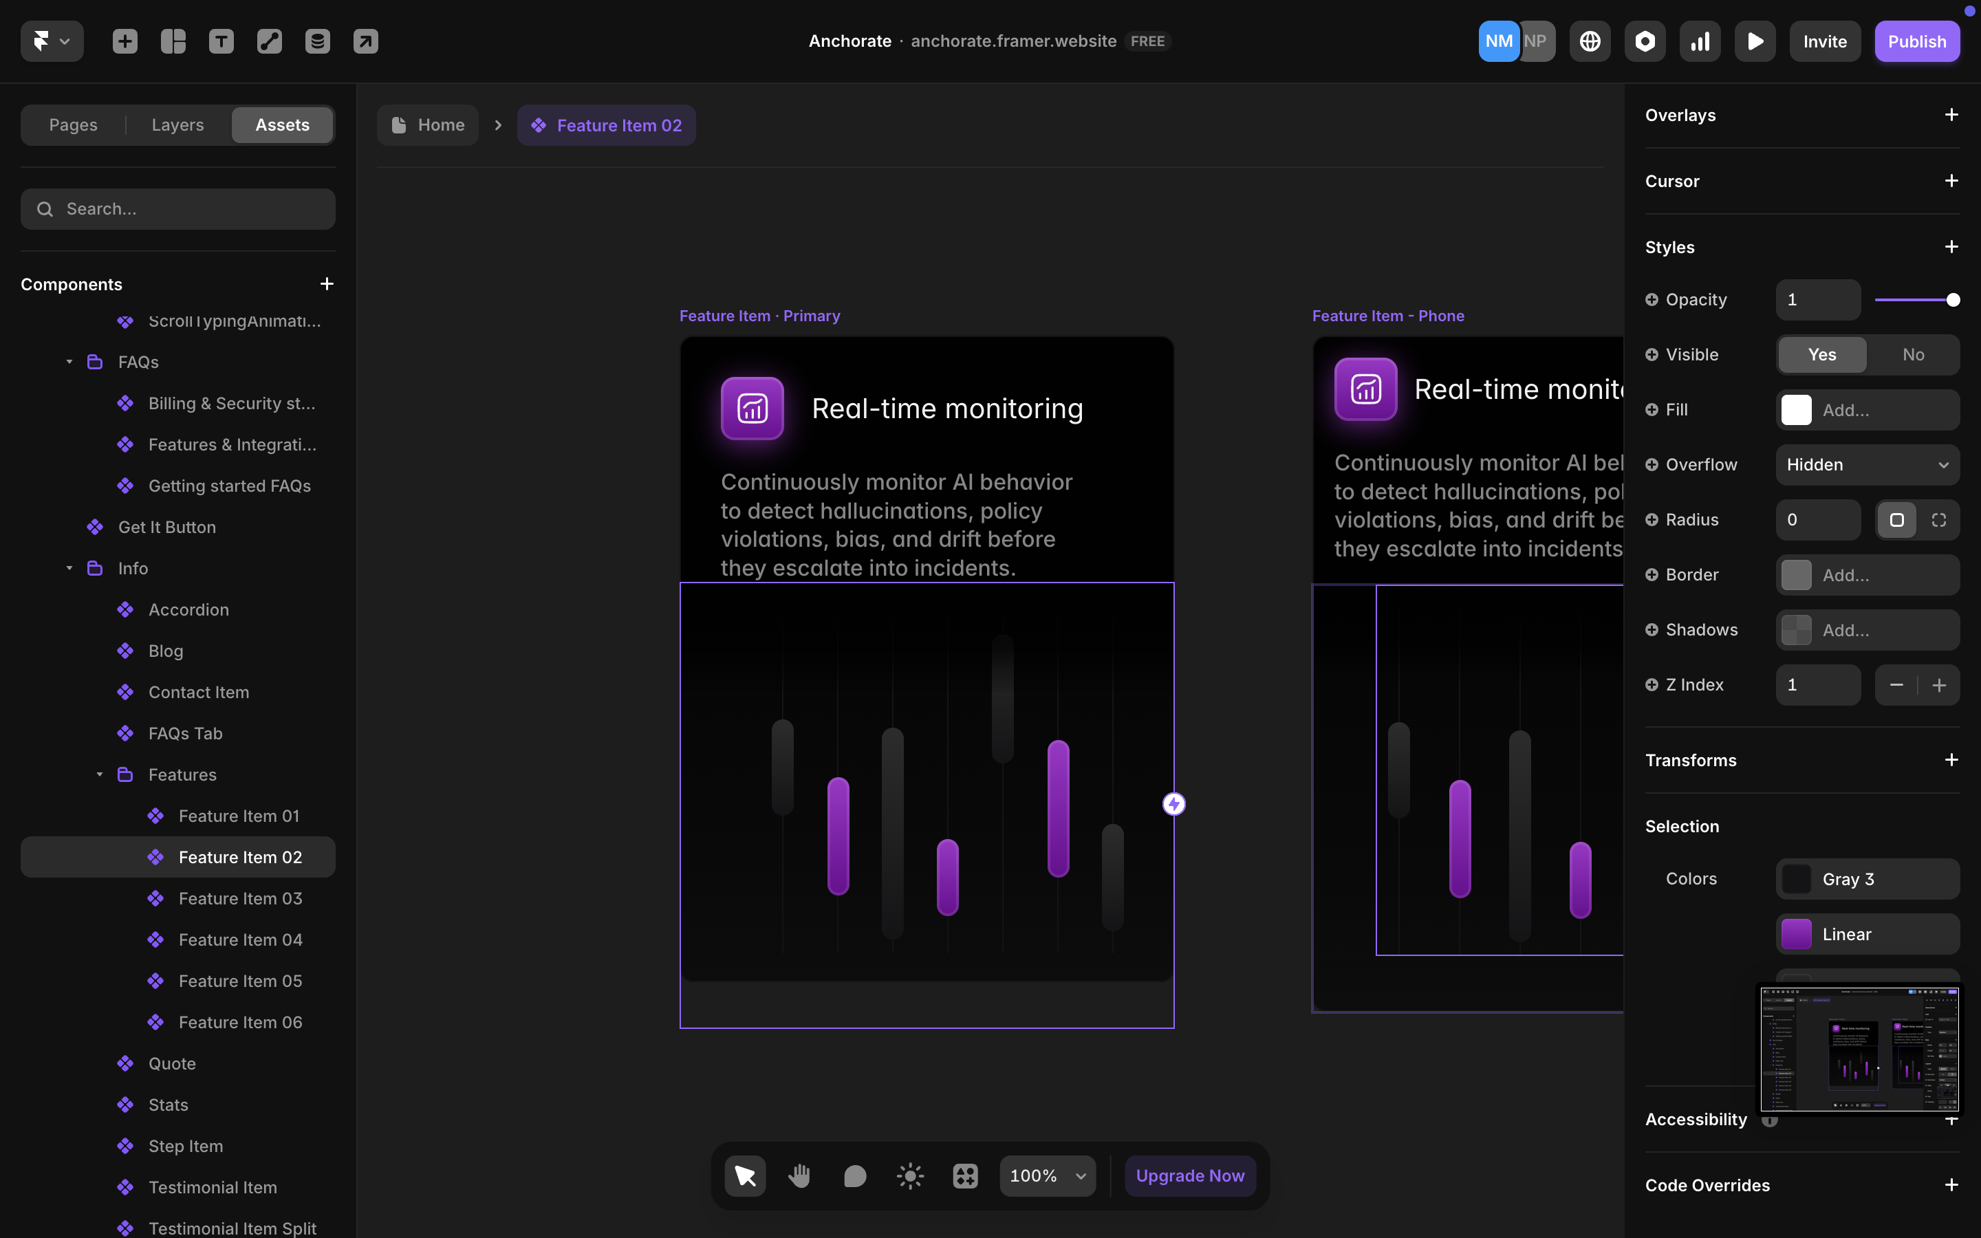Toggle the dark mode sun icon
The image size is (1981, 1238).
(909, 1176)
